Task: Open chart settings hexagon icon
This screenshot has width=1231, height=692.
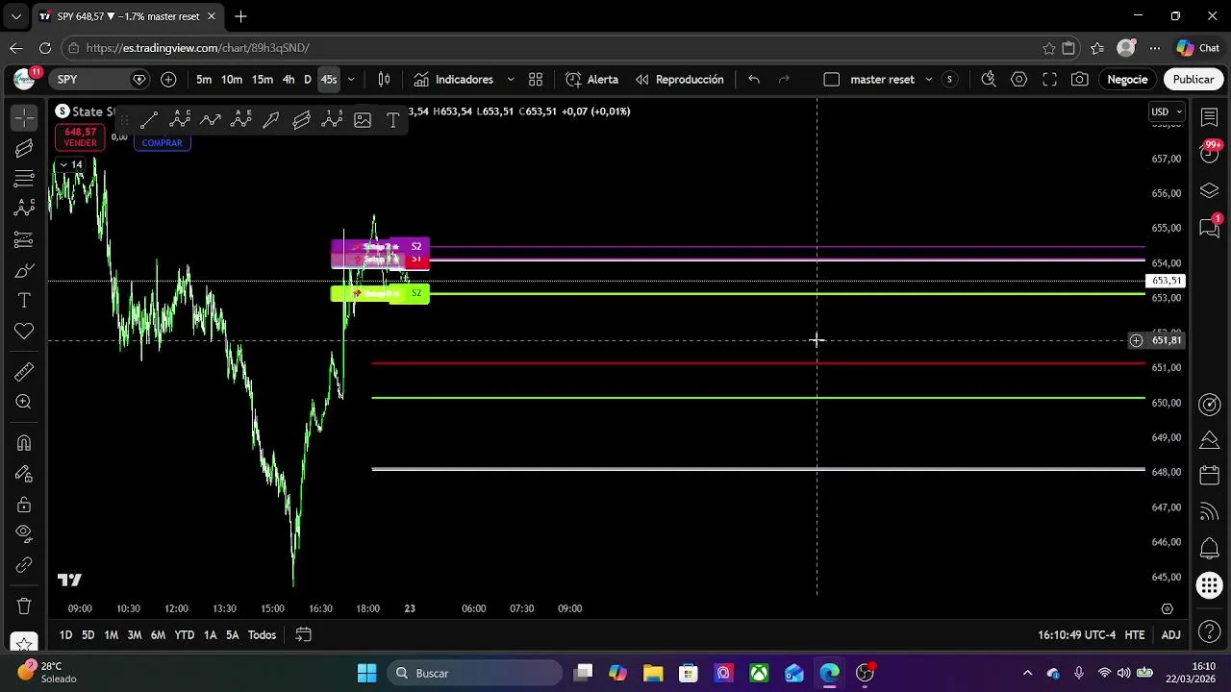Action: pos(1019,80)
